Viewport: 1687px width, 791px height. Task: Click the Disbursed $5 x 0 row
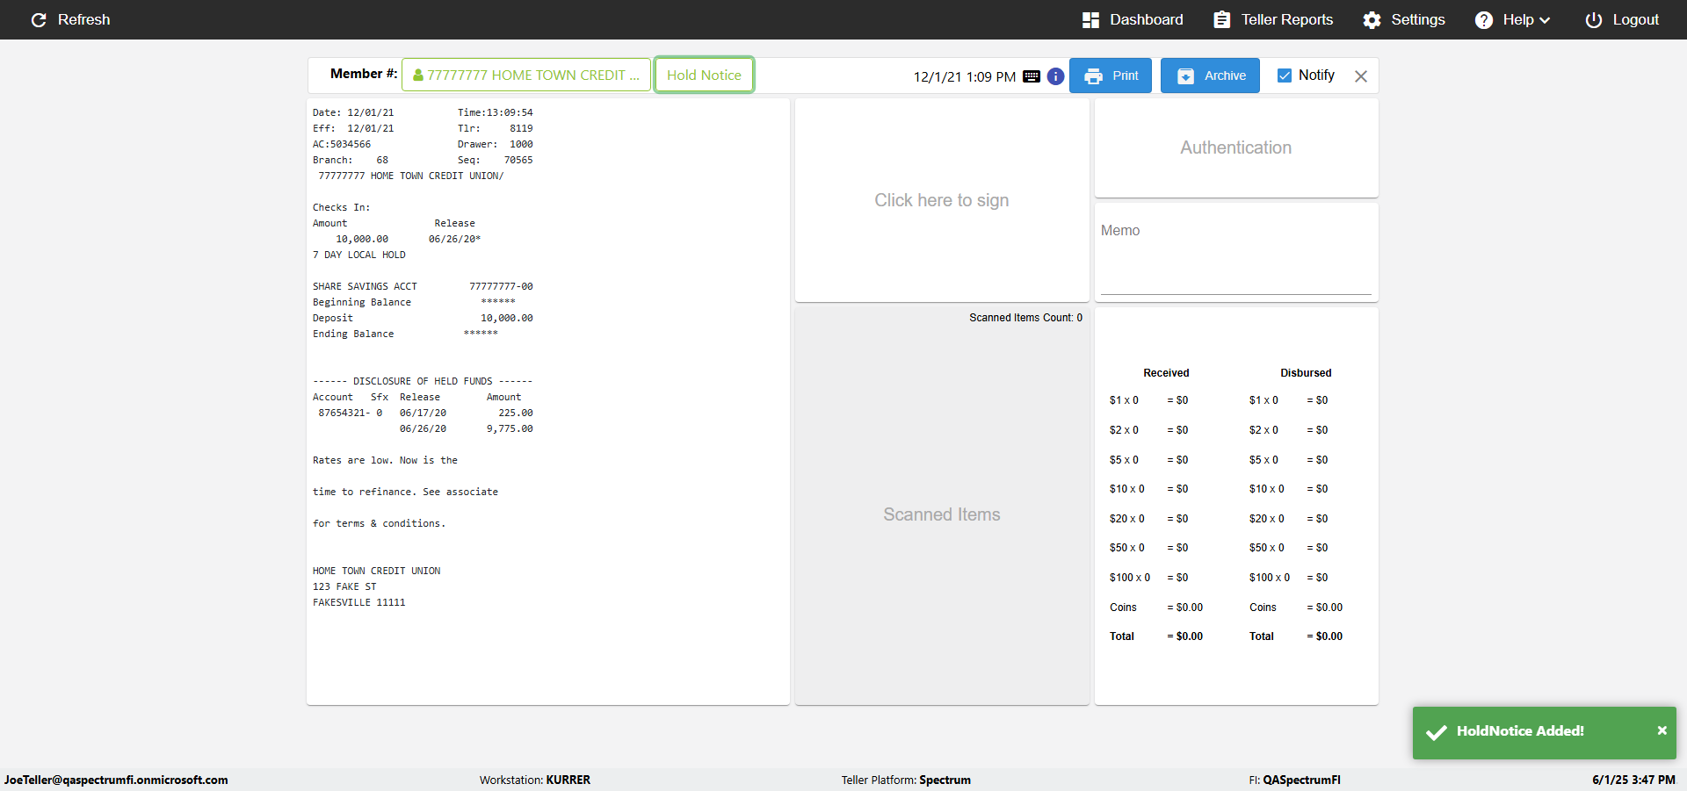[x=1288, y=460]
